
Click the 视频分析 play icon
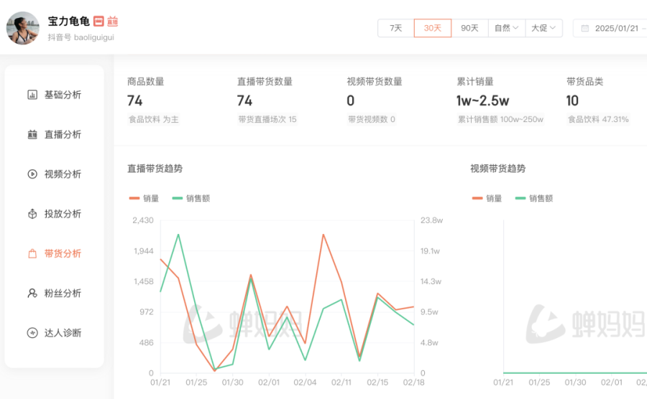pos(32,174)
